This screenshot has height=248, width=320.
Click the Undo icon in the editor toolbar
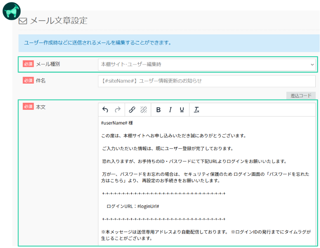tap(105, 109)
